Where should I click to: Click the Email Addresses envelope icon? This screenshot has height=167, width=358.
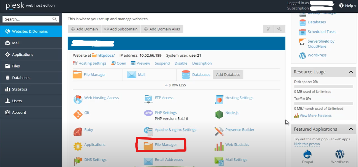pyautogui.click(x=148, y=161)
